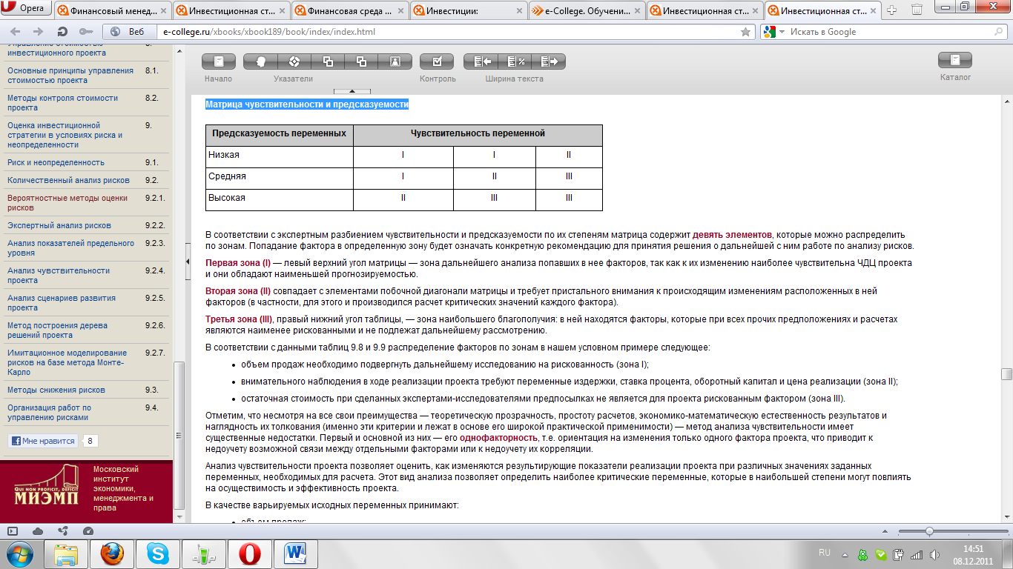Open the Контроль checkmark icon
Image resolution: width=1013 pixels, height=569 pixels.
coord(437,61)
